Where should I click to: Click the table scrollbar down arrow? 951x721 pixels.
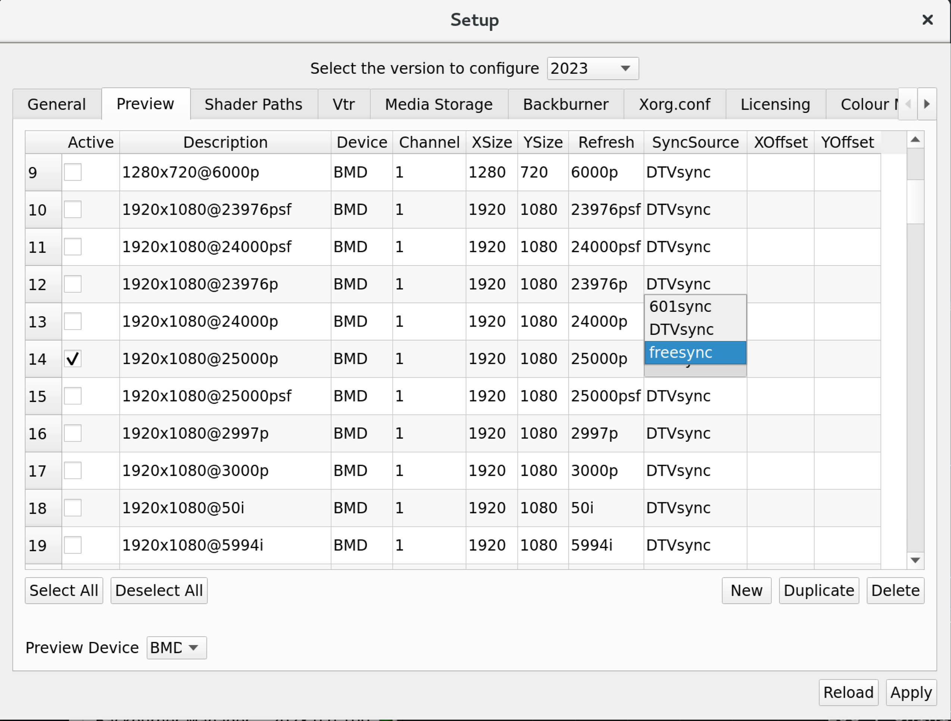(x=915, y=560)
